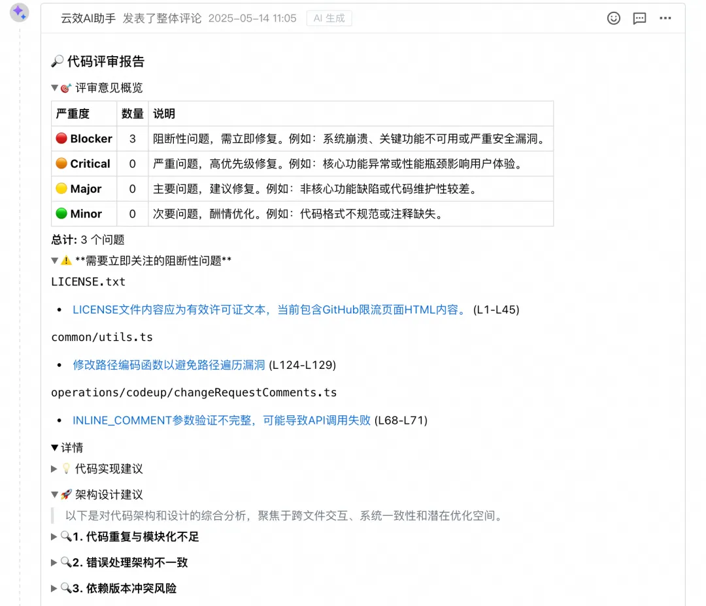Viewport: 706px width, 606px height.
Task: Click the Critical severity label
Action: [90, 164]
